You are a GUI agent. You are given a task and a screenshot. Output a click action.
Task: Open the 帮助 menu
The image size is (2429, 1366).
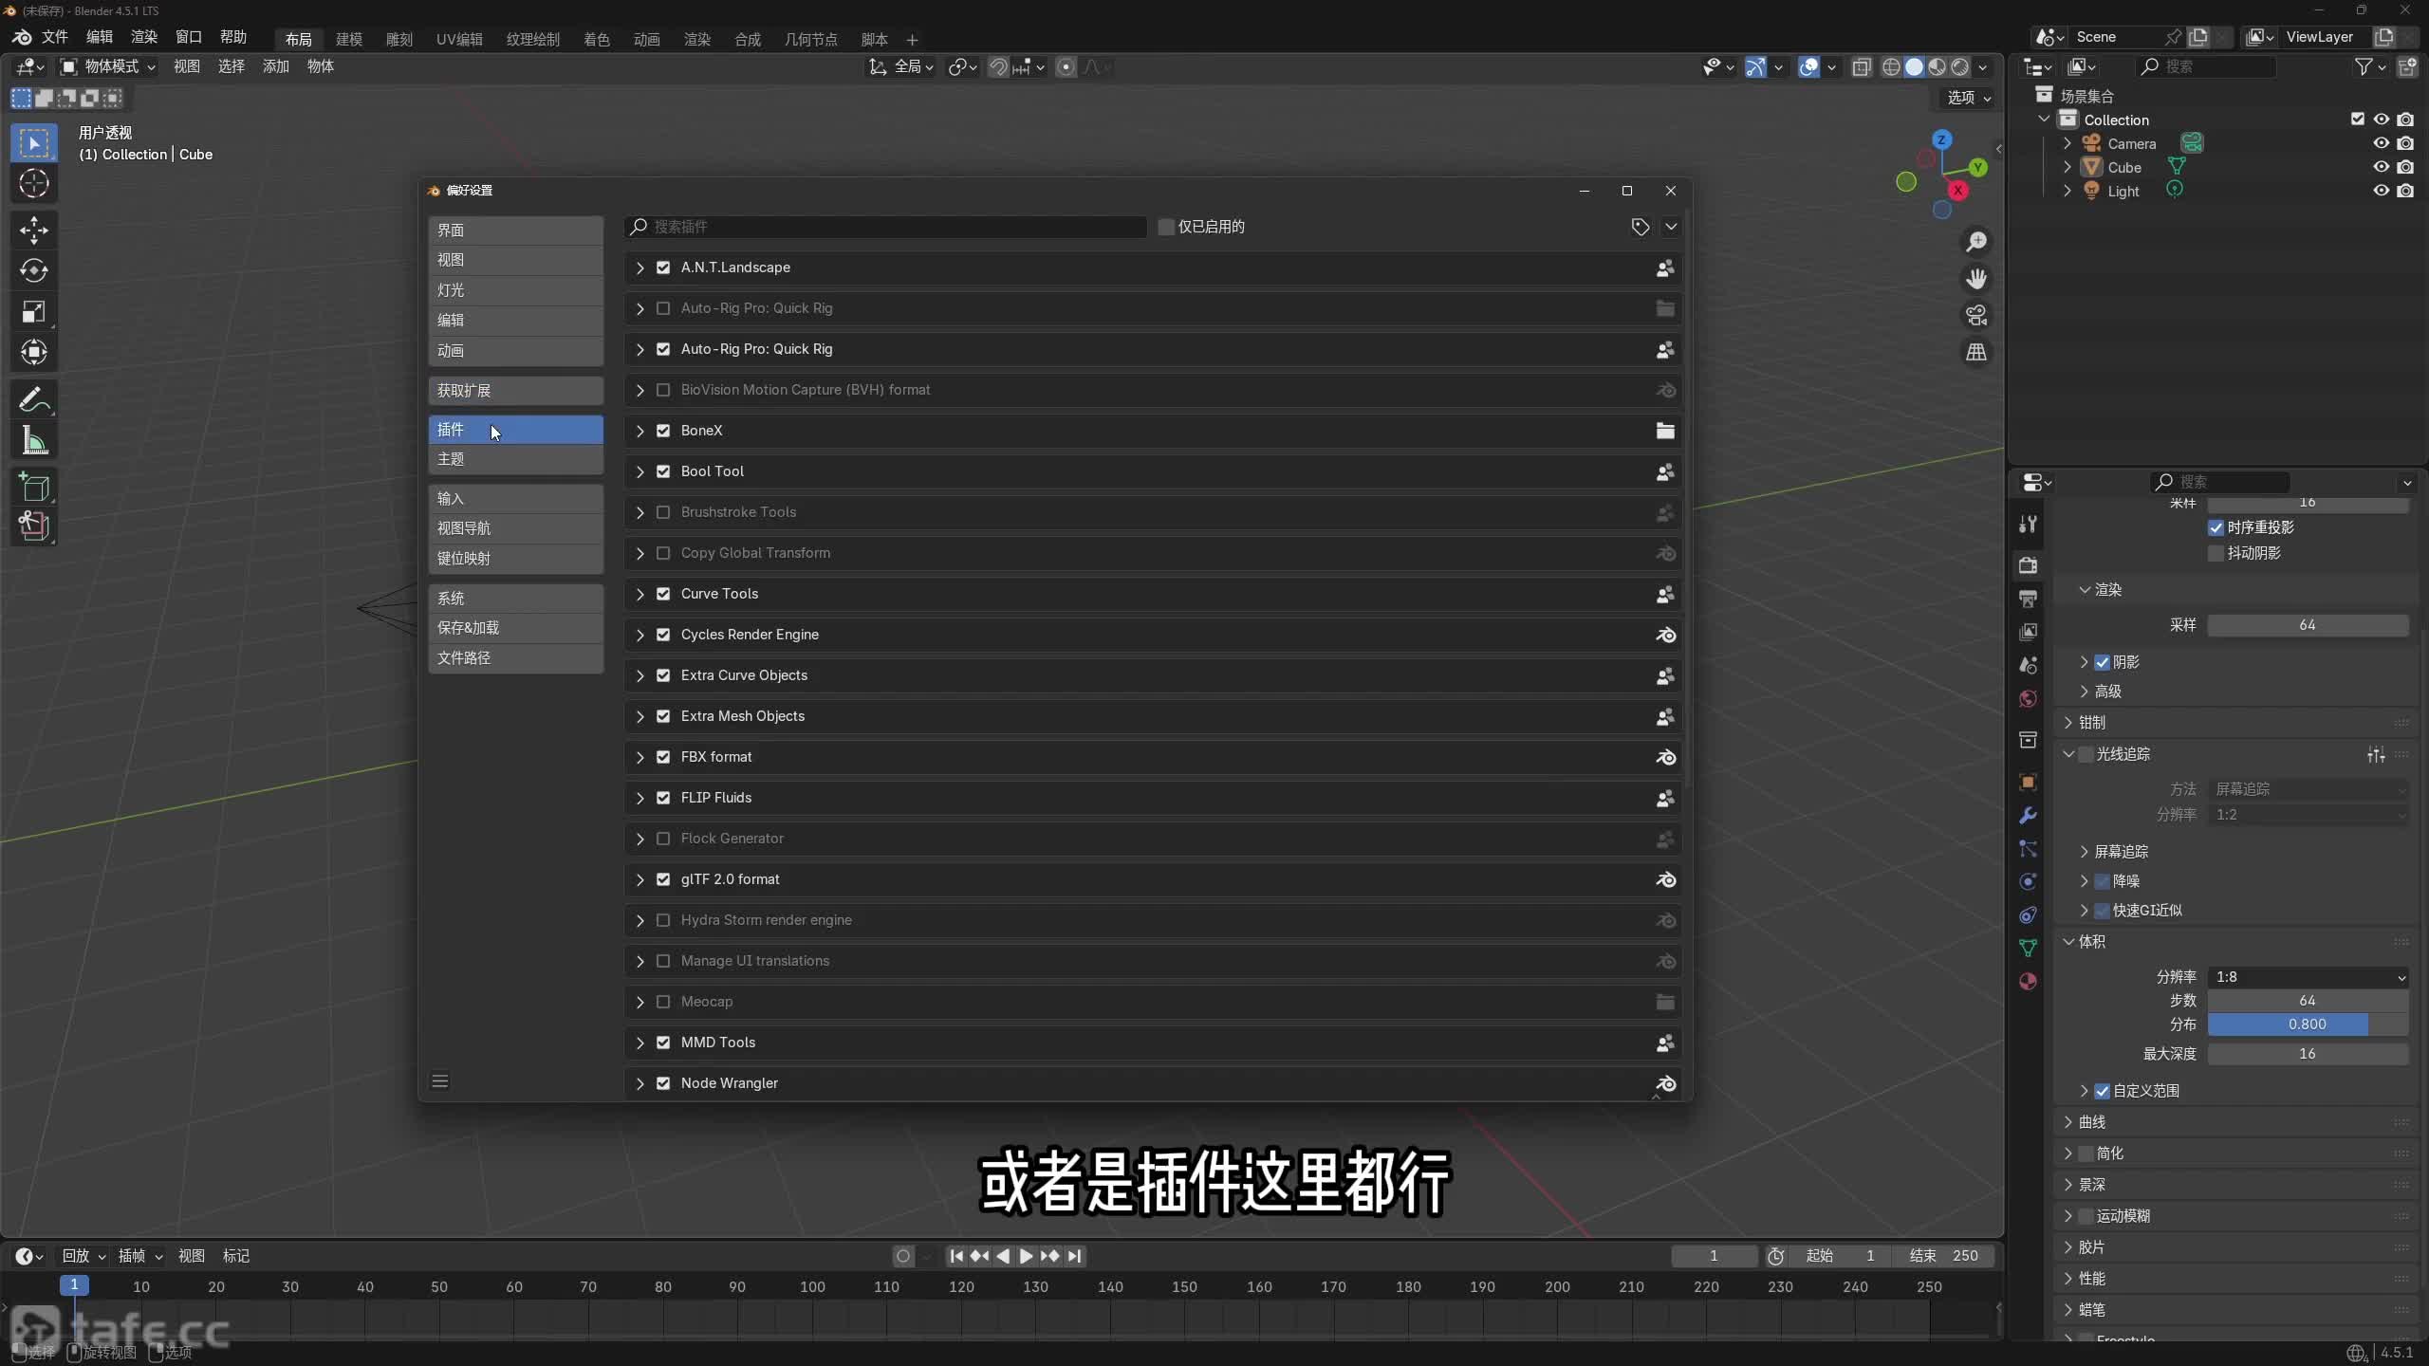coord(233,37)
